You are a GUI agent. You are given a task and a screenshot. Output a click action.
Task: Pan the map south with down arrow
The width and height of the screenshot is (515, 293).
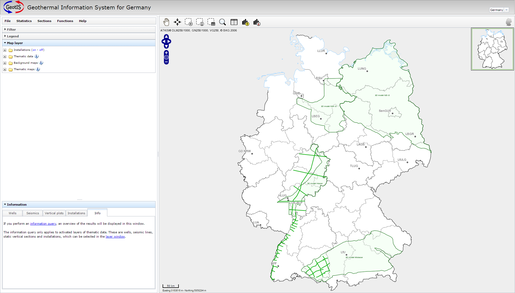(x=166, y=47)
